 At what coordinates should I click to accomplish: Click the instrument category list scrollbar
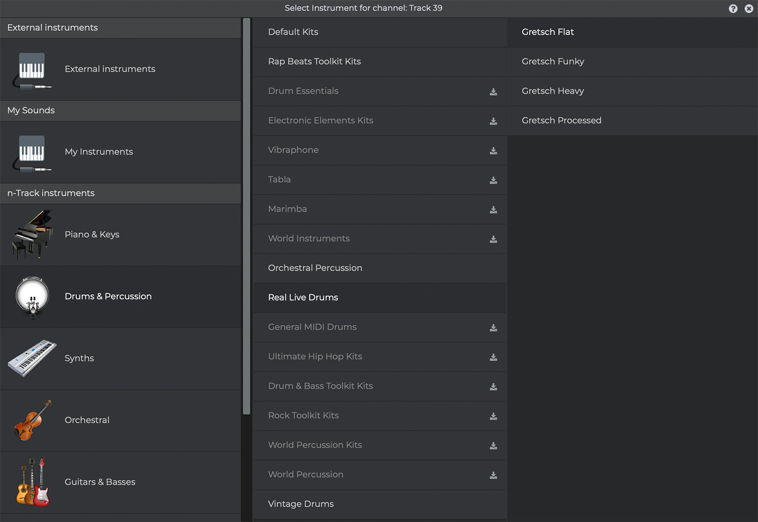click(247, 217)
